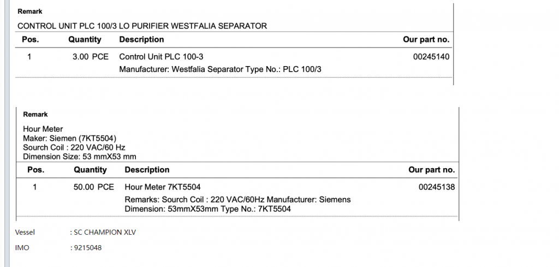The width and height of the screenshot is (559, 267).
Task: Select the vessel name SC CHAMPION XLV
Action: click(105, 232)
